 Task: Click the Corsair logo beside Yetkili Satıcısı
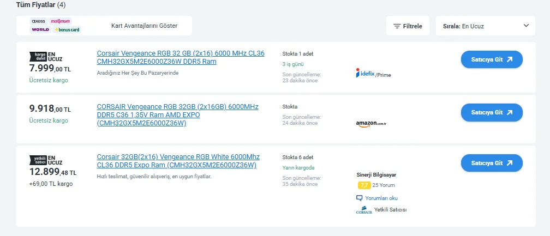click(364, 210)
